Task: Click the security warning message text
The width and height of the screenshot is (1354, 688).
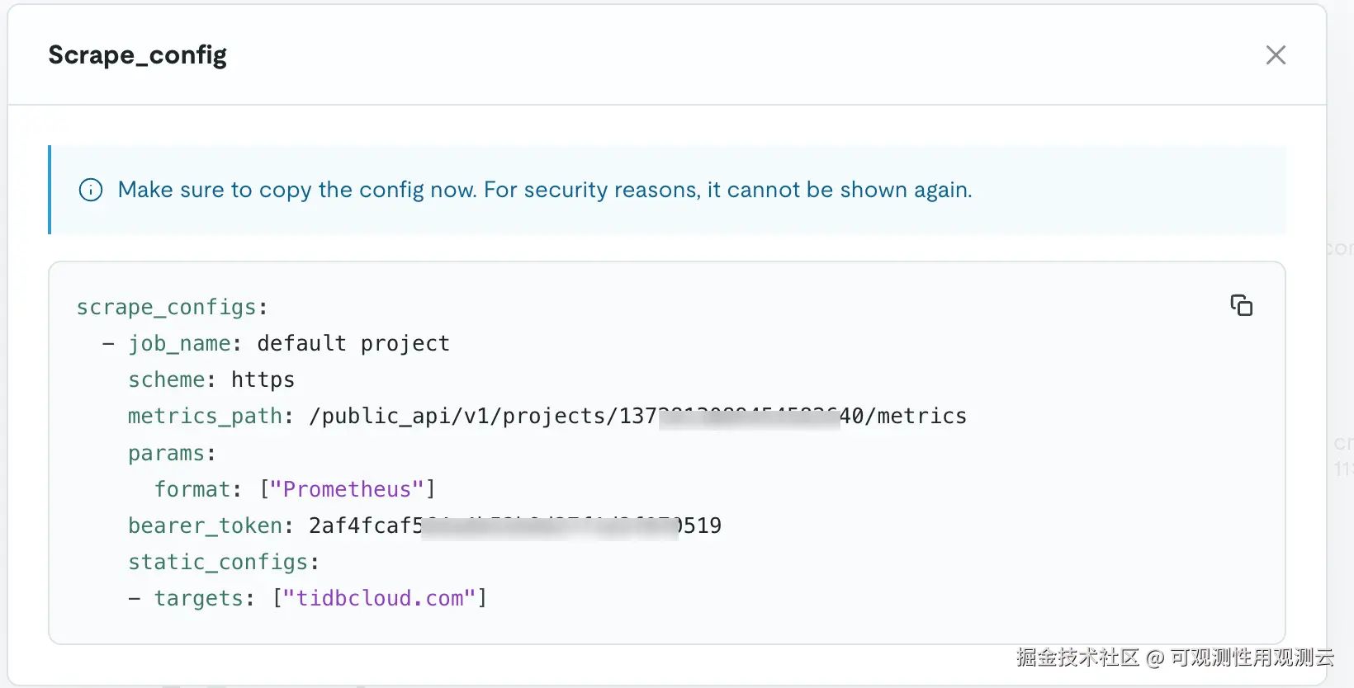Action: 545,190
